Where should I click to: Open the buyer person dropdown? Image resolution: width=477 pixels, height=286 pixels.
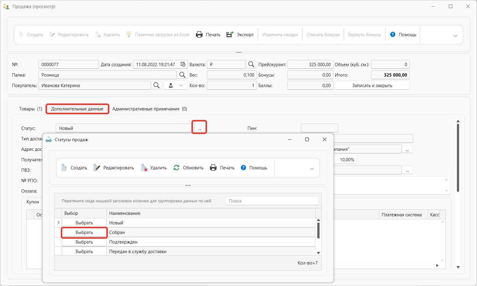coord(176,85)
